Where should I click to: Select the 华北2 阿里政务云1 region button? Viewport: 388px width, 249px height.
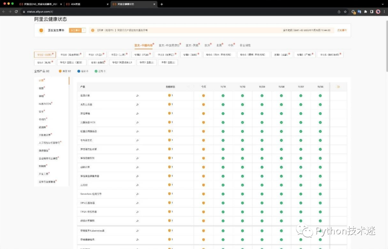point(122,62)
